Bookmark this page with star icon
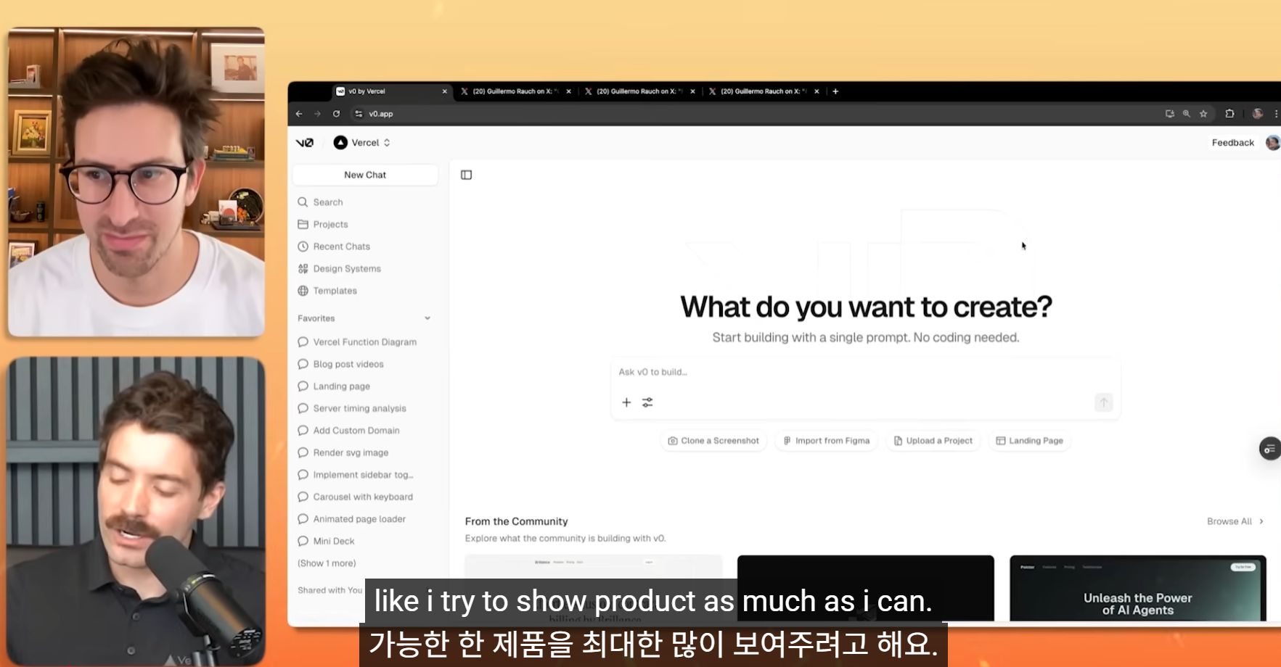 pos(1203,114)
